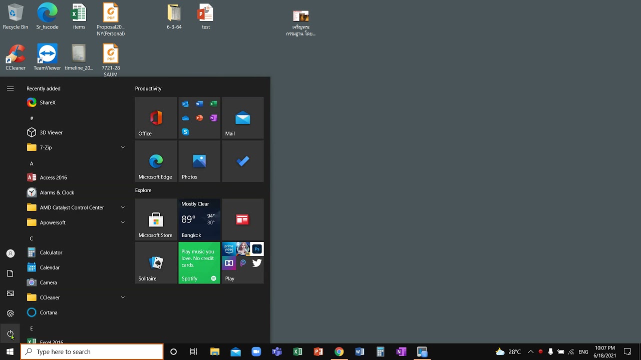Launch the Solitaire tile
Image resolution: width=641 pixels, height=360 pixels.
(156, 263)
